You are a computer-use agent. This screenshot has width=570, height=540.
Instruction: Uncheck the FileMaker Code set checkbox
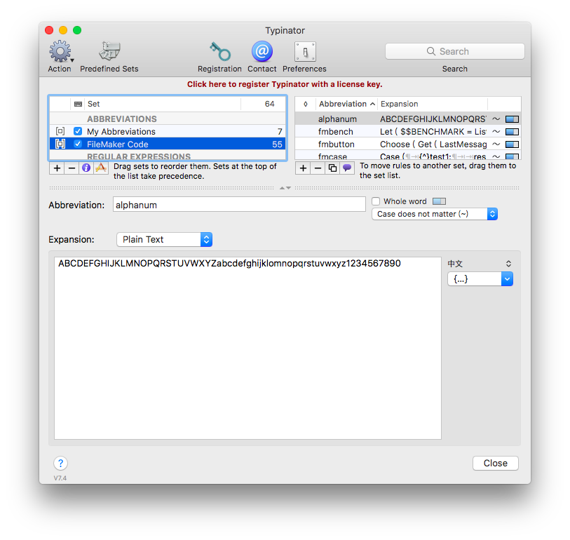[78, 144]
